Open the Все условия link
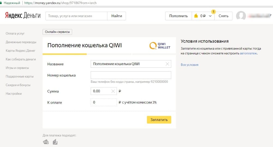 click(189, 65)
